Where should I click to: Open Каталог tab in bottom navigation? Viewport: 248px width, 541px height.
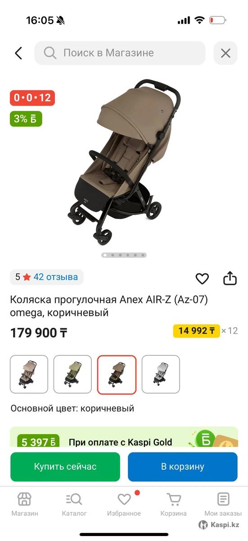[x=74, y=504]
